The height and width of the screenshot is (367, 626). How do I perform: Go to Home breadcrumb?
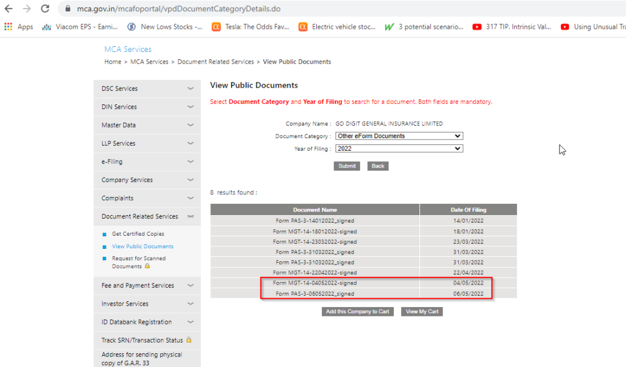(x=113, y=62)
